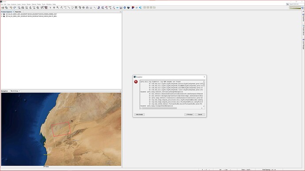This screenshot has height=171, width=305.
Task: Open the Graph Builder tool icon
Action: (42, 7)
